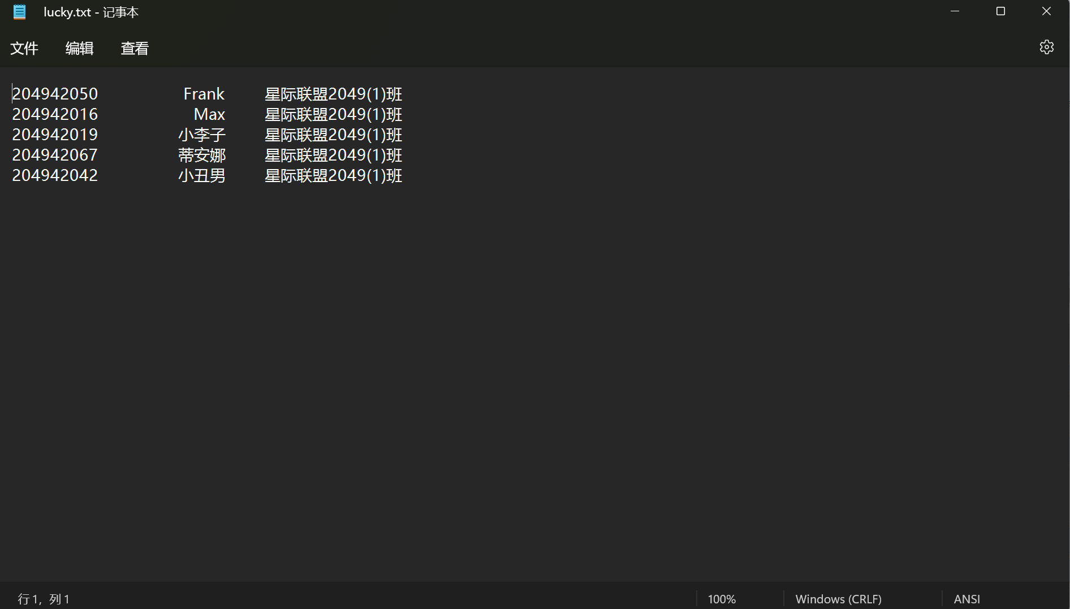This screenshot has width=1070, height=609.
Task: Click the 100% zoom level in status bar
Action: coord(722,599)
